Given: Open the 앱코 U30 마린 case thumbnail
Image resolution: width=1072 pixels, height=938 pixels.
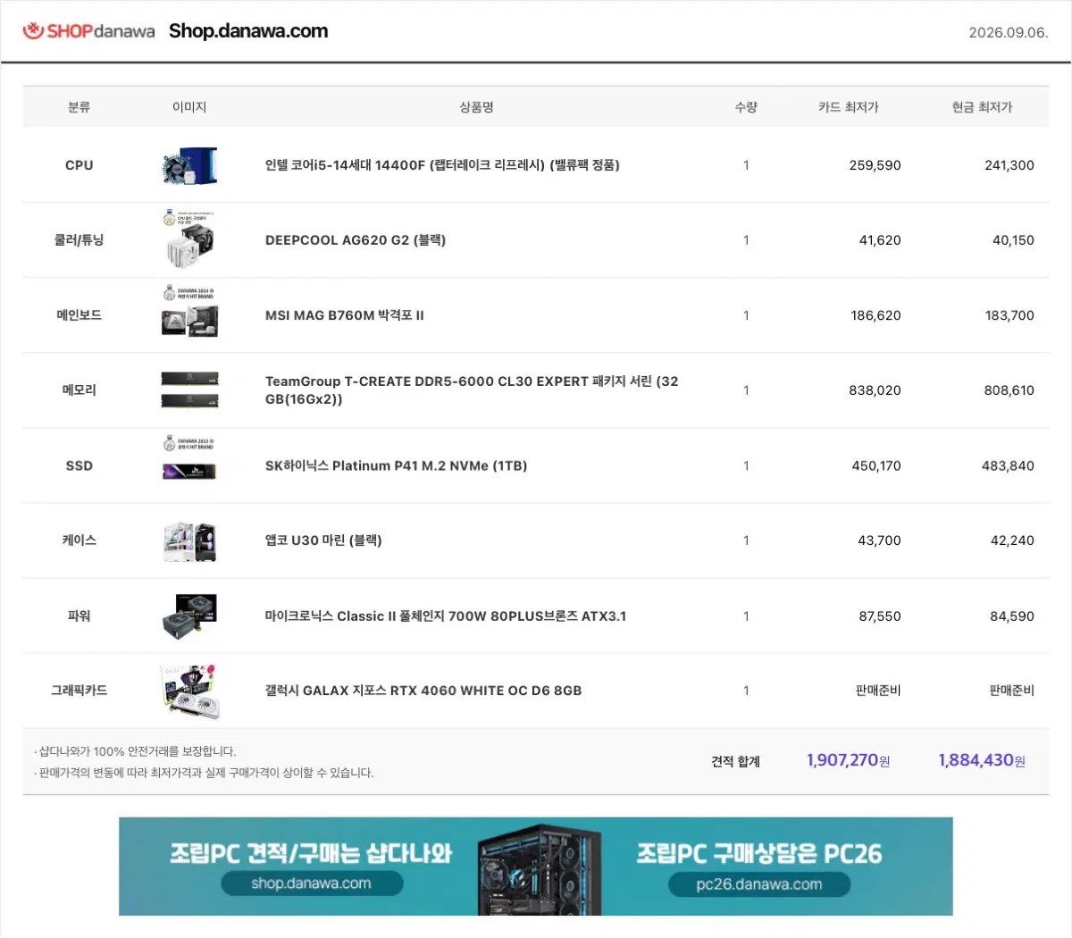Looking at the screenshot, I should click(x=189, y=541).
